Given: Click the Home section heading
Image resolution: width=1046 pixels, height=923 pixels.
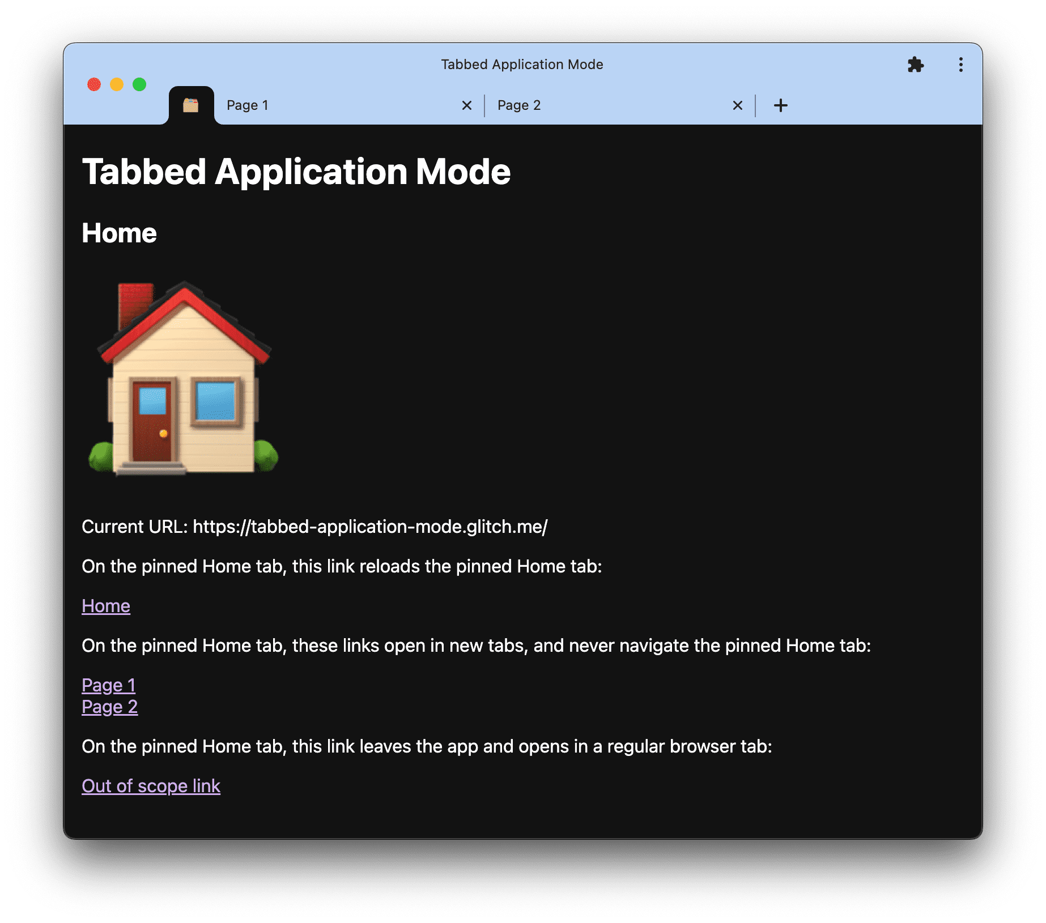Looking at the screenshot, I should (x=119, y=232).
